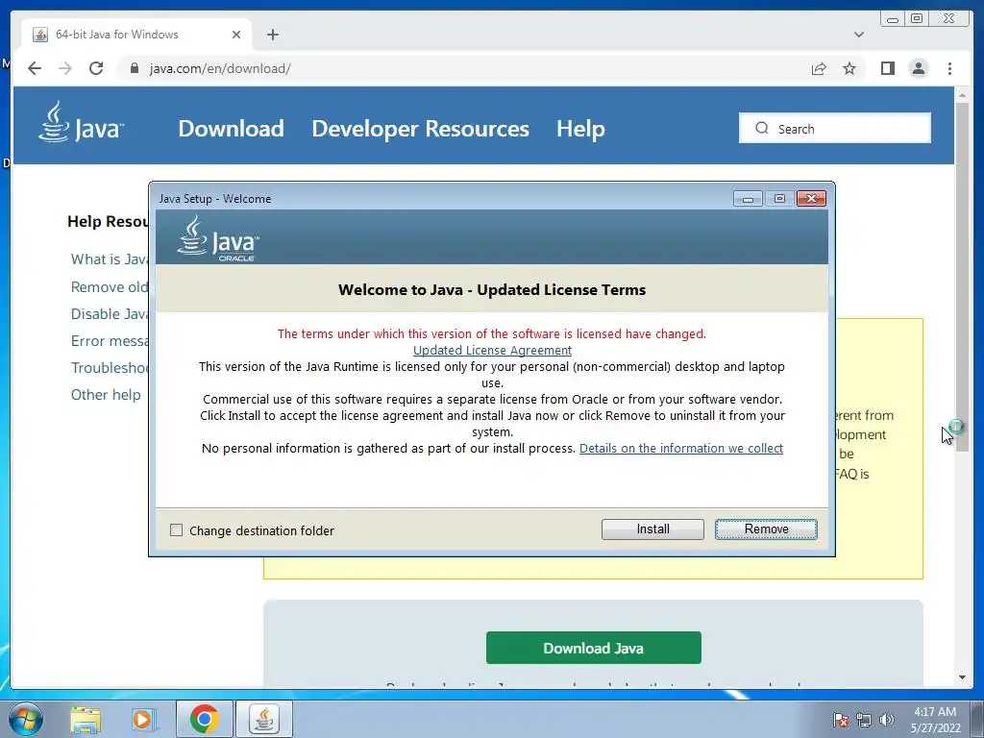Open the Other help link
Screen dimensions: 984x738
point(106,395)
